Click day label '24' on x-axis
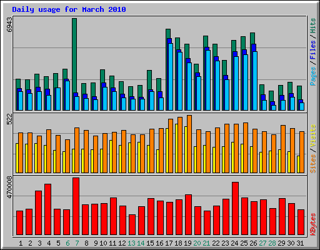320x250 pixels. 234,243
